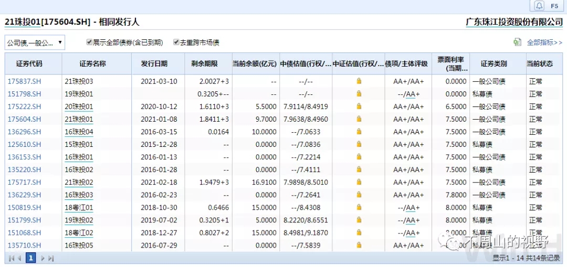This screenshot has width=567, height=267.
Task: Click valuation 8.2220/8.6551 cell
Action: pyautogui.click(x=305, y=220)
